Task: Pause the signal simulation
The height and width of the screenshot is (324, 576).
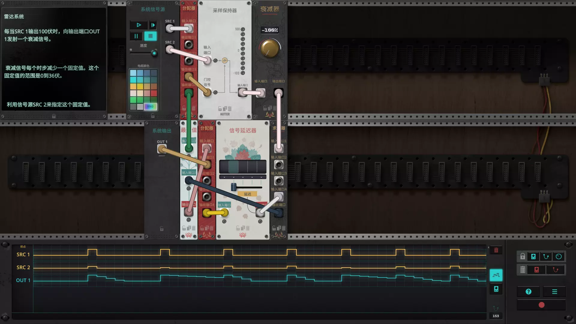Action: (x=136, y=36)
